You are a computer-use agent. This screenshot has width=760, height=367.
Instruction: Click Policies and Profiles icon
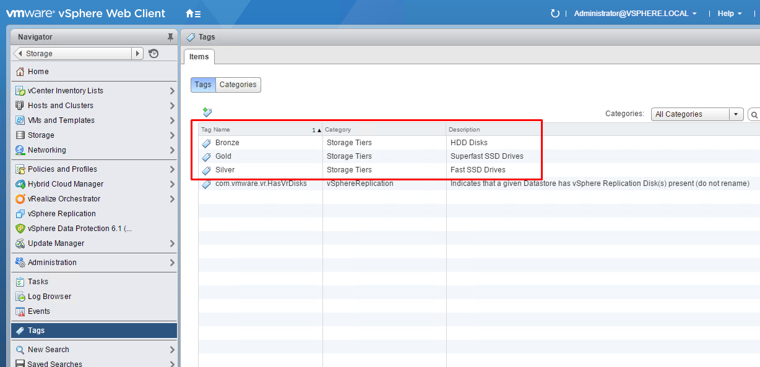click(x=20, y=169)
